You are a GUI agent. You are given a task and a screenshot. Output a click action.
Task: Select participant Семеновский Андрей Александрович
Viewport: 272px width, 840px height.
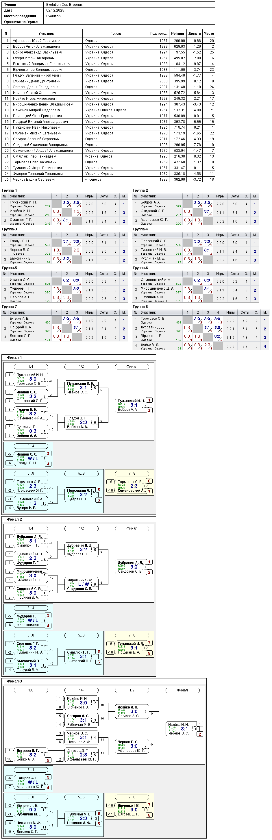click(x=44, y=151)
